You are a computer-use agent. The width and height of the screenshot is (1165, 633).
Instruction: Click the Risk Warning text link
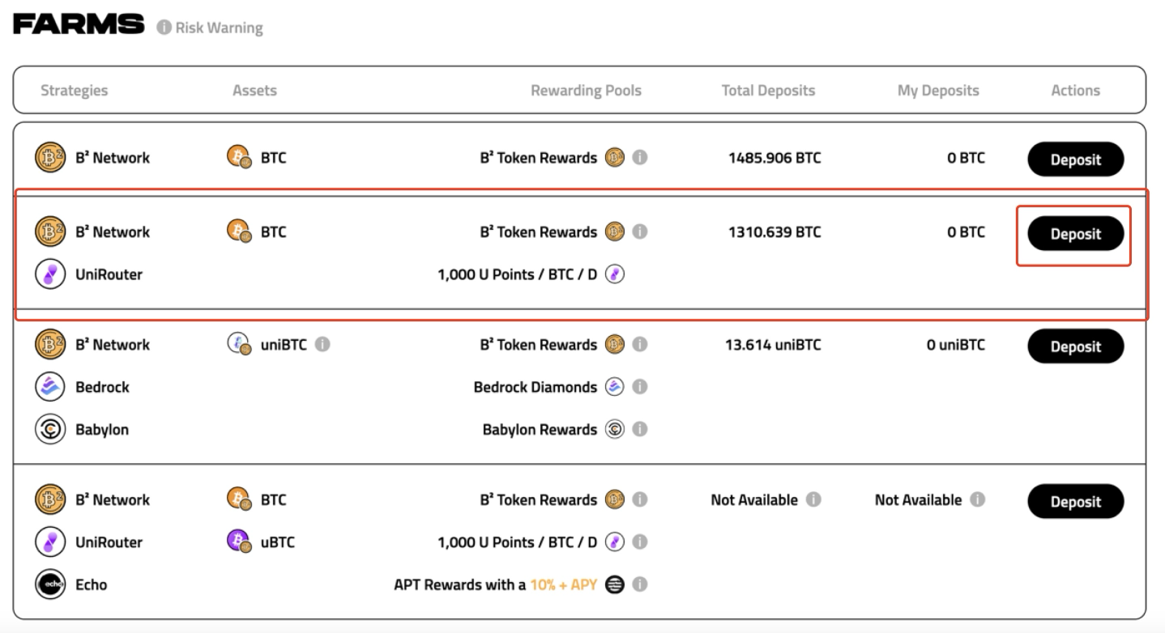219,28
